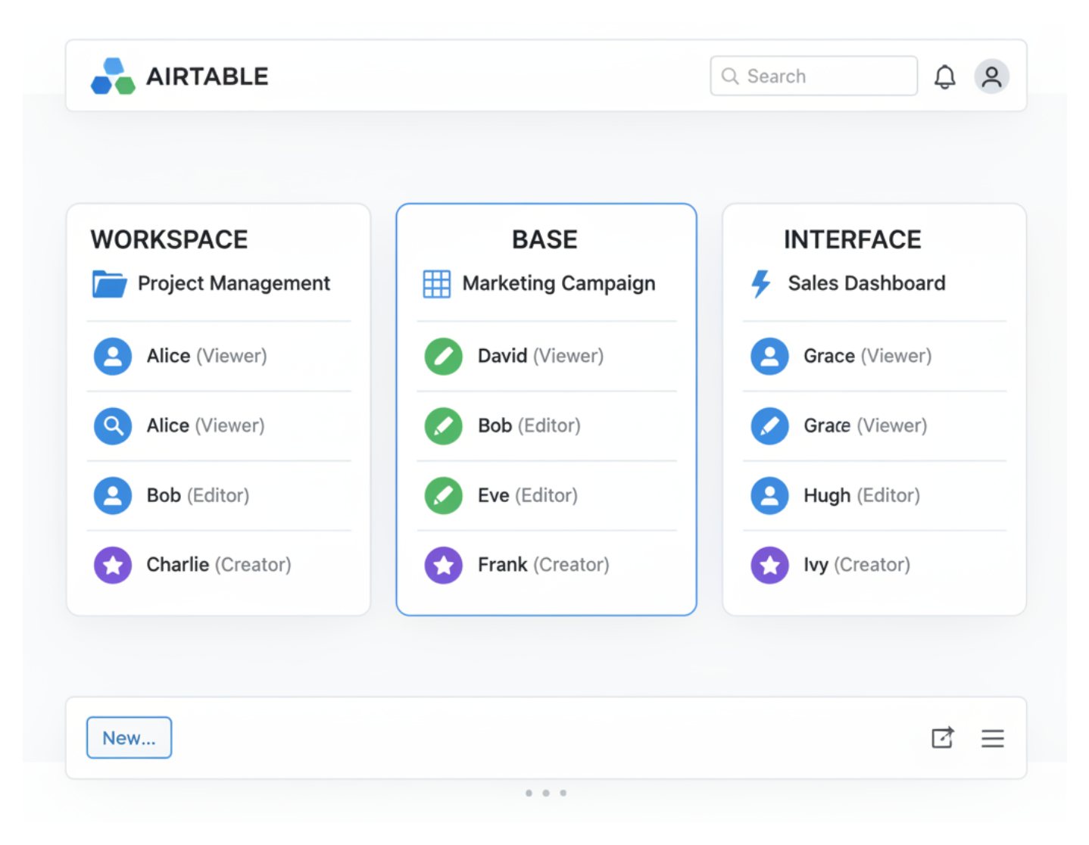The width and height of the screenshot is (1089, 845).
Task: Click the BASE card heading
Action: pos(544,239)
